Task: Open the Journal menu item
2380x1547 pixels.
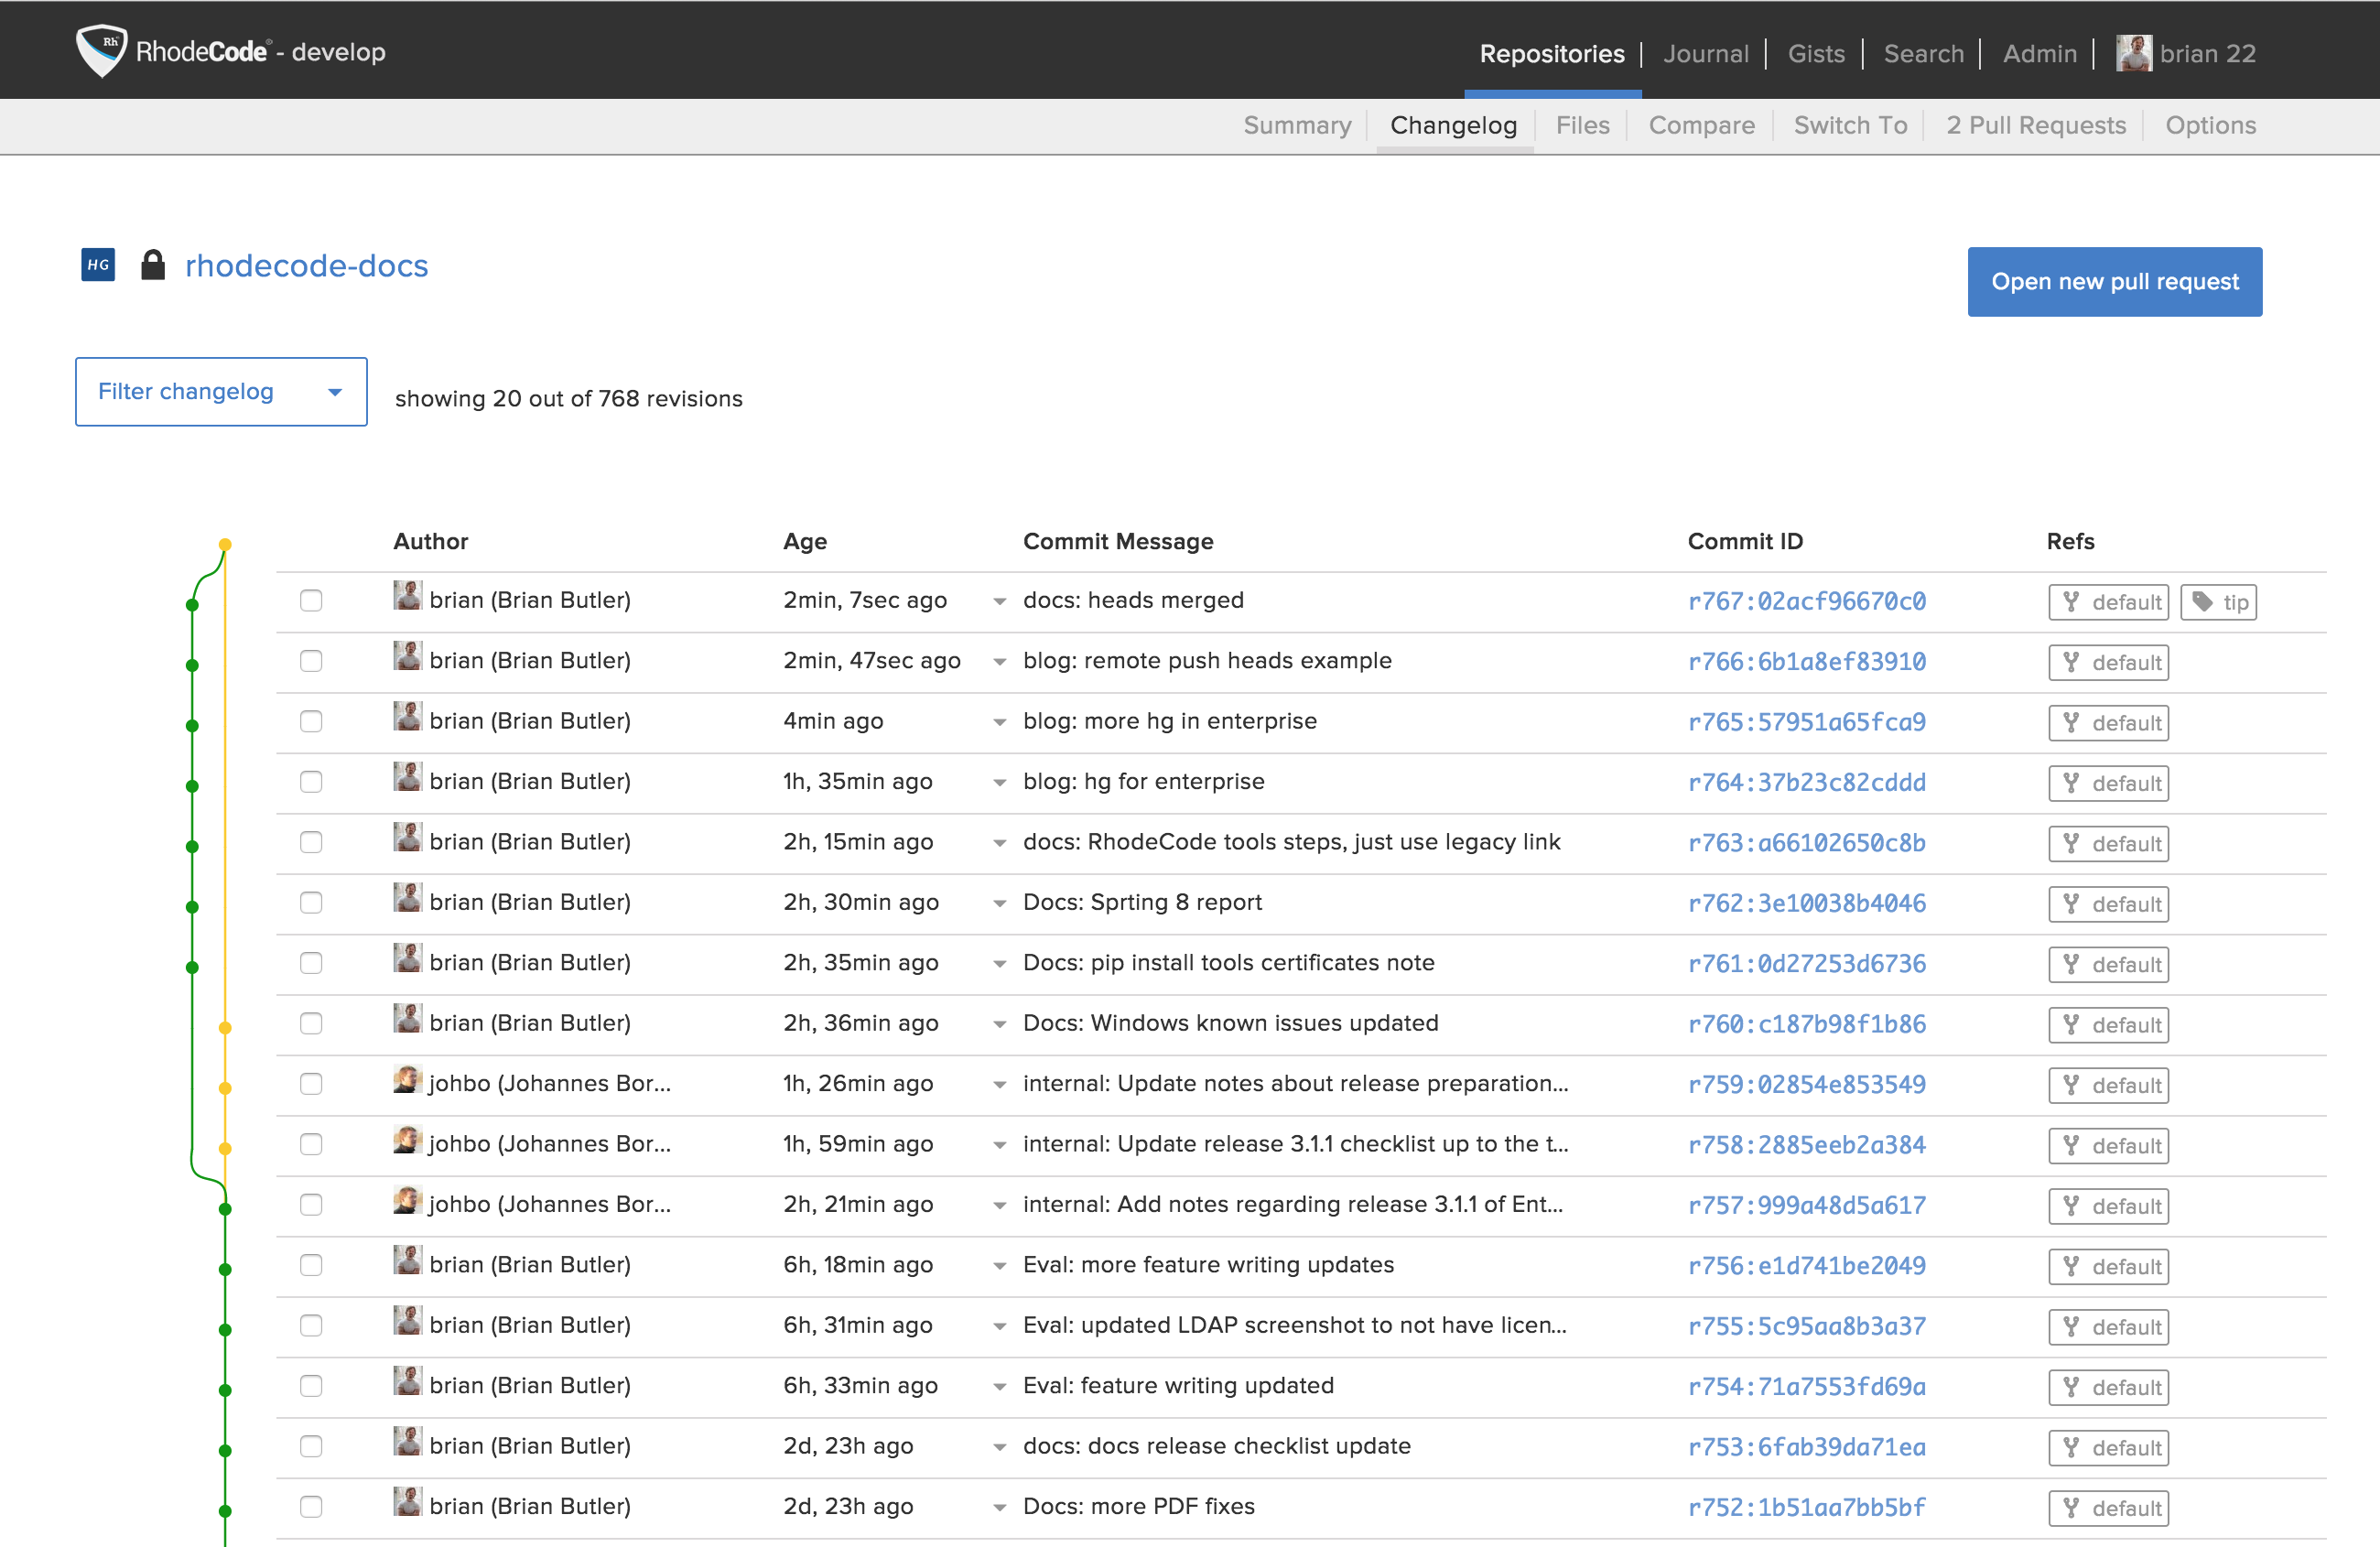Action: pyautogui.click(x=1706, y=54)
